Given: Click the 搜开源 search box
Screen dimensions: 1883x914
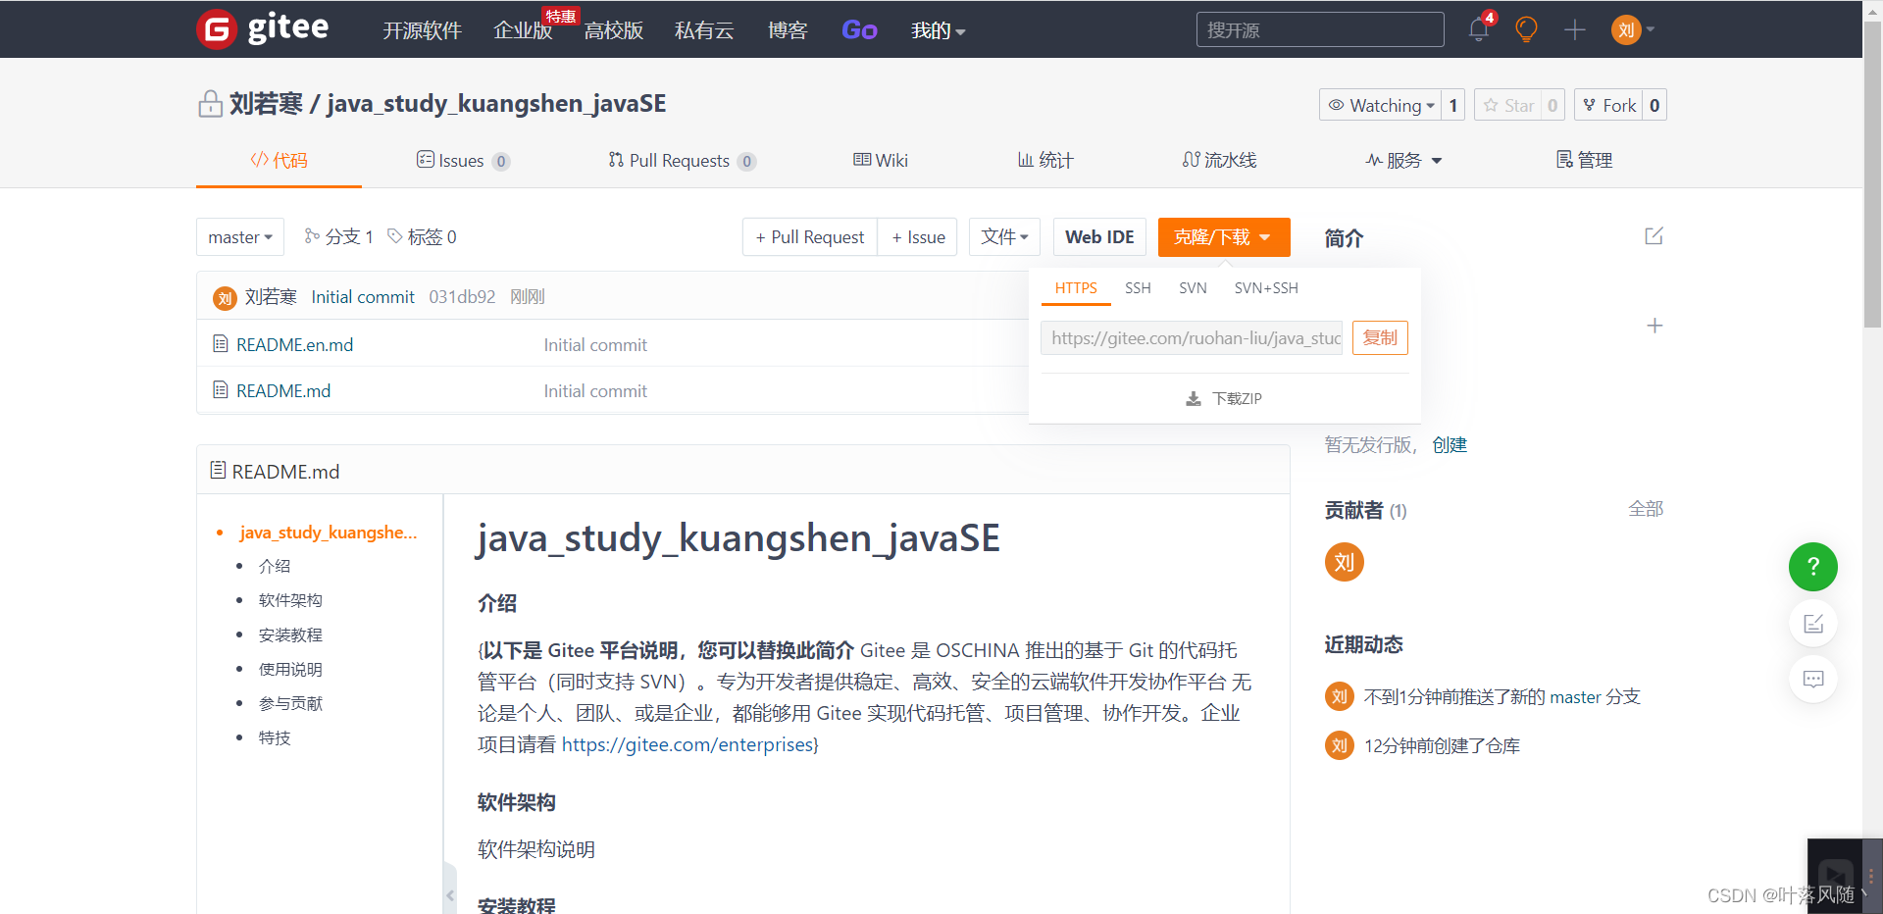Looking at the screenshot, I should click(1320, 29).
